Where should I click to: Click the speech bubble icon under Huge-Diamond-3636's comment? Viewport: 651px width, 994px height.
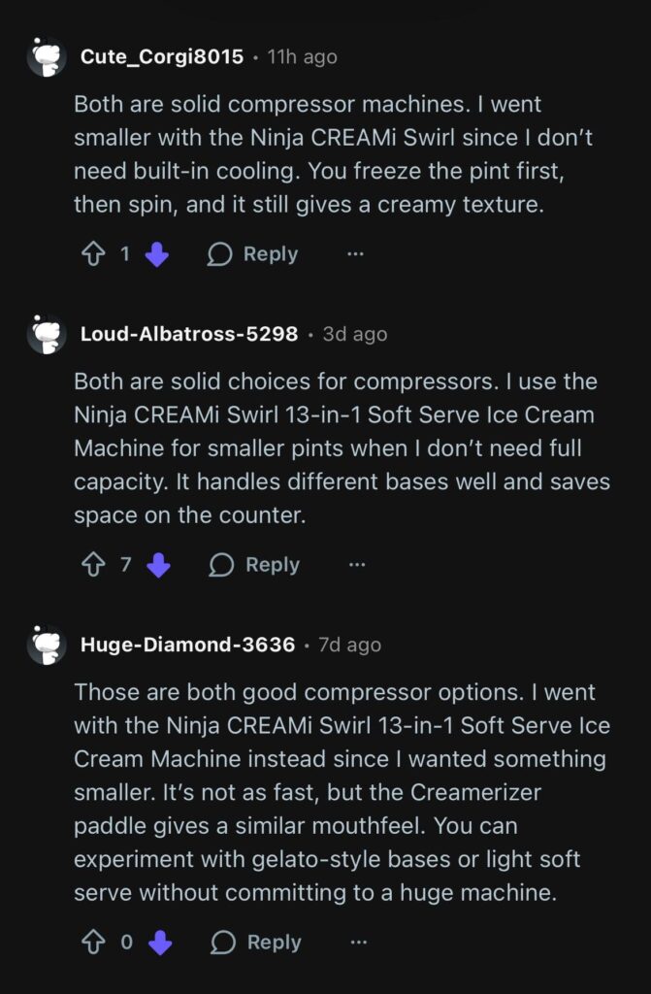click(223, 942)
